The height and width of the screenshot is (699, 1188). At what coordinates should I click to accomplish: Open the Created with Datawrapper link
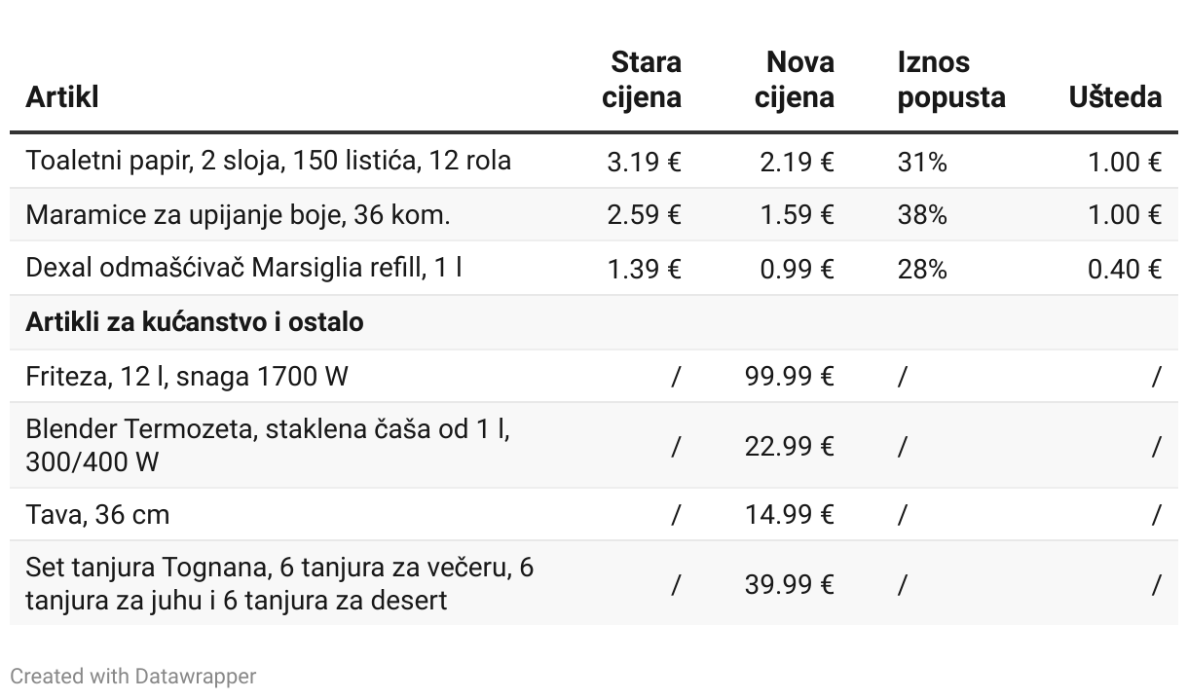[x=133, y=676]
